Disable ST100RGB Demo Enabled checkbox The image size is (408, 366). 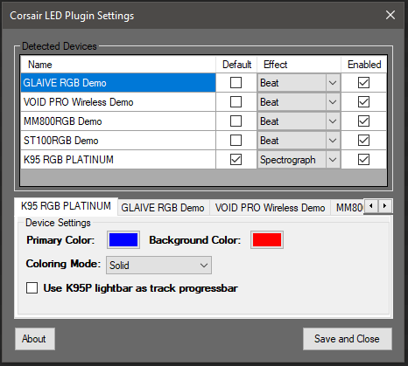coord(363,141)
